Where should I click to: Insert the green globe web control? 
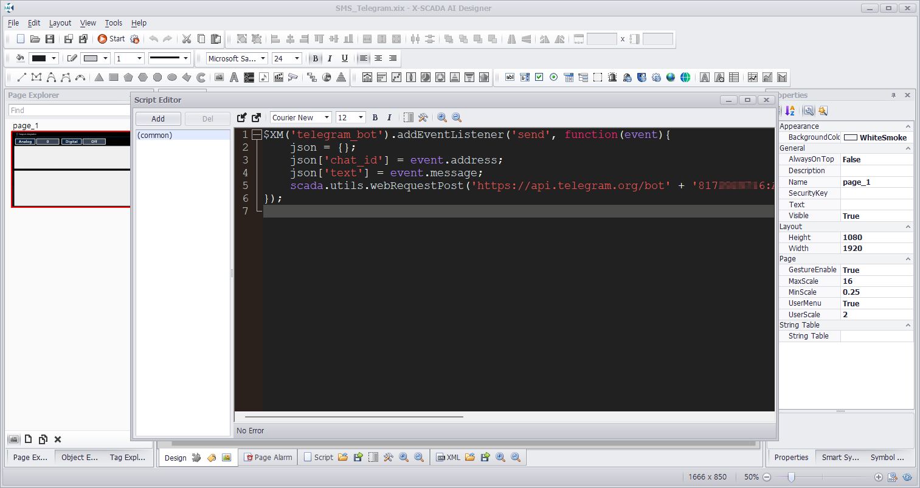[x=685, y=77]
